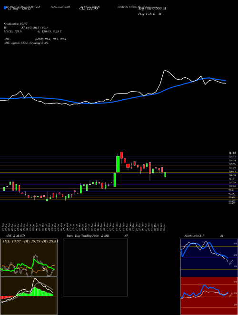
Task: Click the 124.24 price axis label
Action: pyautogui.click(x=231, y=160)
